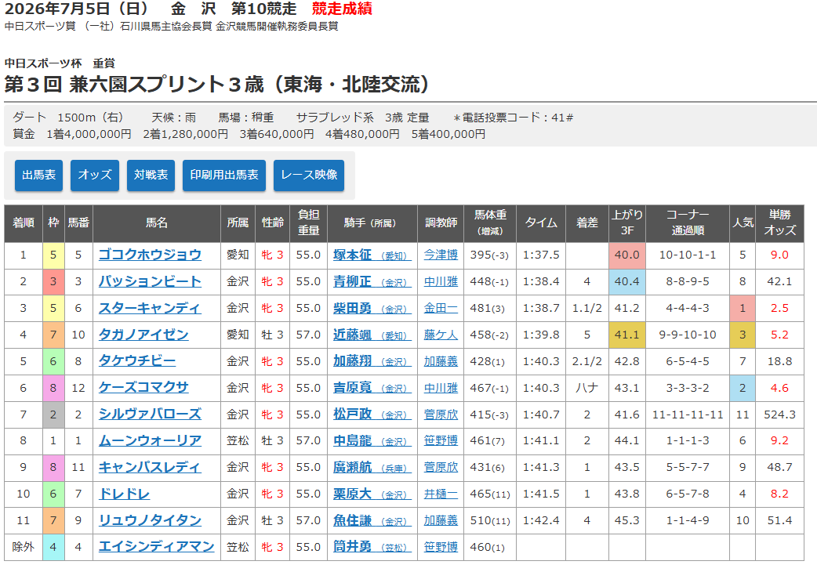Select odds value 524.3
Screen dimensions: 817x572
(x=780, y=415)
